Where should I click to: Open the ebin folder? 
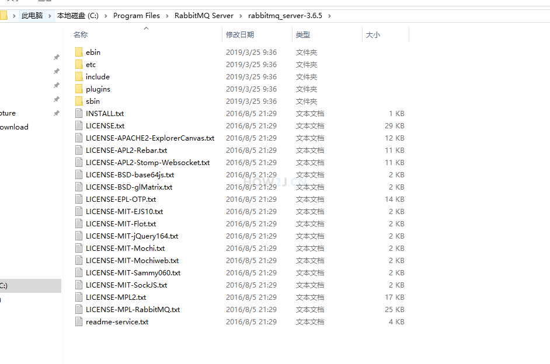pos(93,52)
